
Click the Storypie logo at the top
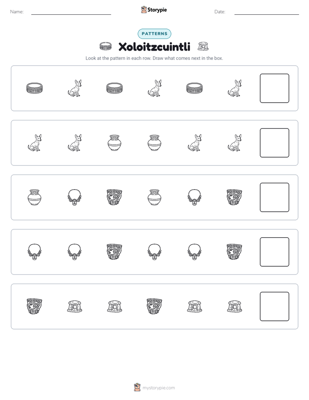[154, 10]
